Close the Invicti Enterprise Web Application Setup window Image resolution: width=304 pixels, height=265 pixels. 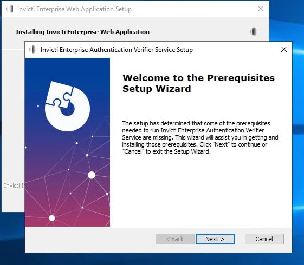[261, 9]
